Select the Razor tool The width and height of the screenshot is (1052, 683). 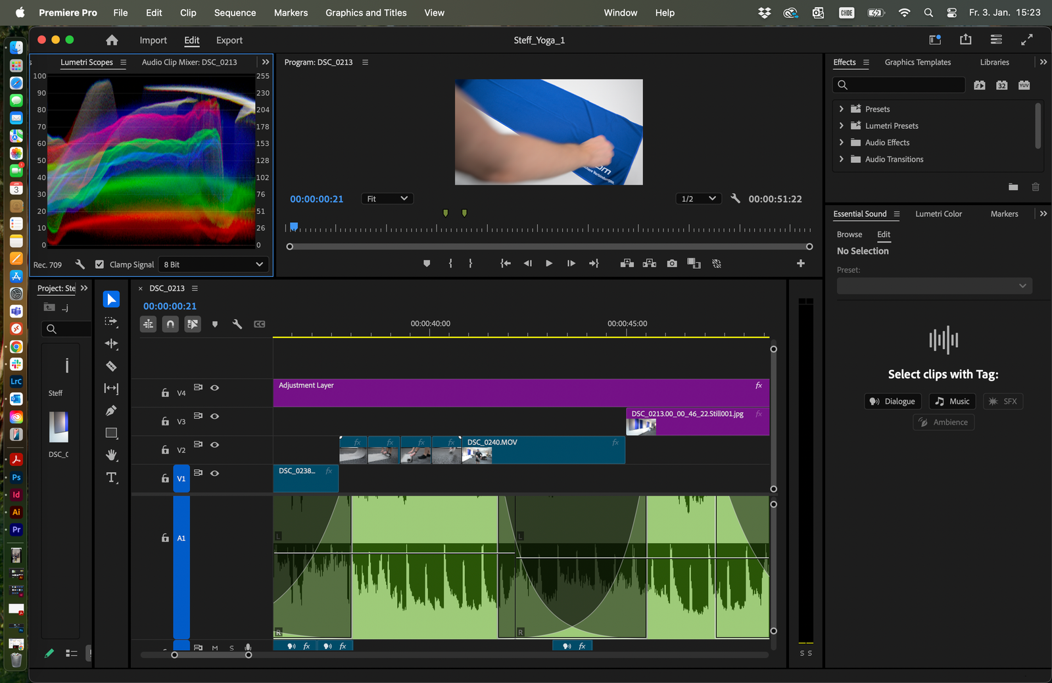click(x=111, y=366)
